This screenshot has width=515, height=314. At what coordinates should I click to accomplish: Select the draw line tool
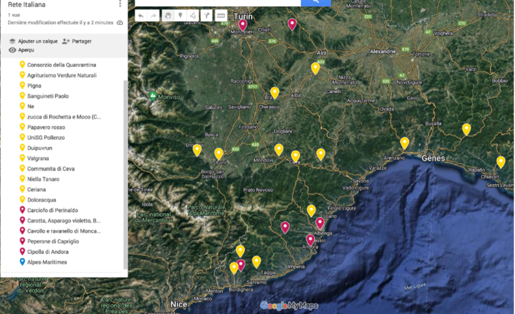(x=193, y=15)
